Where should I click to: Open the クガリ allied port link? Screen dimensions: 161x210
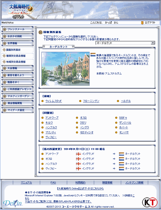point(83,122)
